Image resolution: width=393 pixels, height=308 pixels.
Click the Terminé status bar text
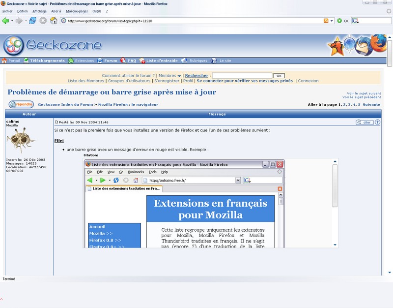click(x=9, y=279)
